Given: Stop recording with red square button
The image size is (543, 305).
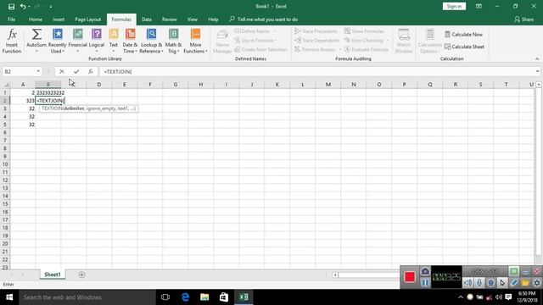Looking at the screenshot, I should click(410, 277).
